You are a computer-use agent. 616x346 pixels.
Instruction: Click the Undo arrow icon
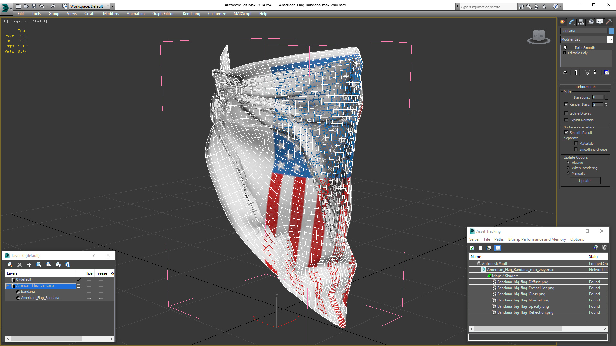[42, 6]
